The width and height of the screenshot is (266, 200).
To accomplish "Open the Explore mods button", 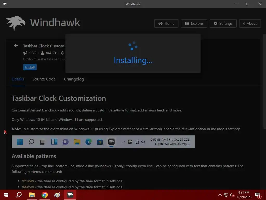I will pos(194,23).
